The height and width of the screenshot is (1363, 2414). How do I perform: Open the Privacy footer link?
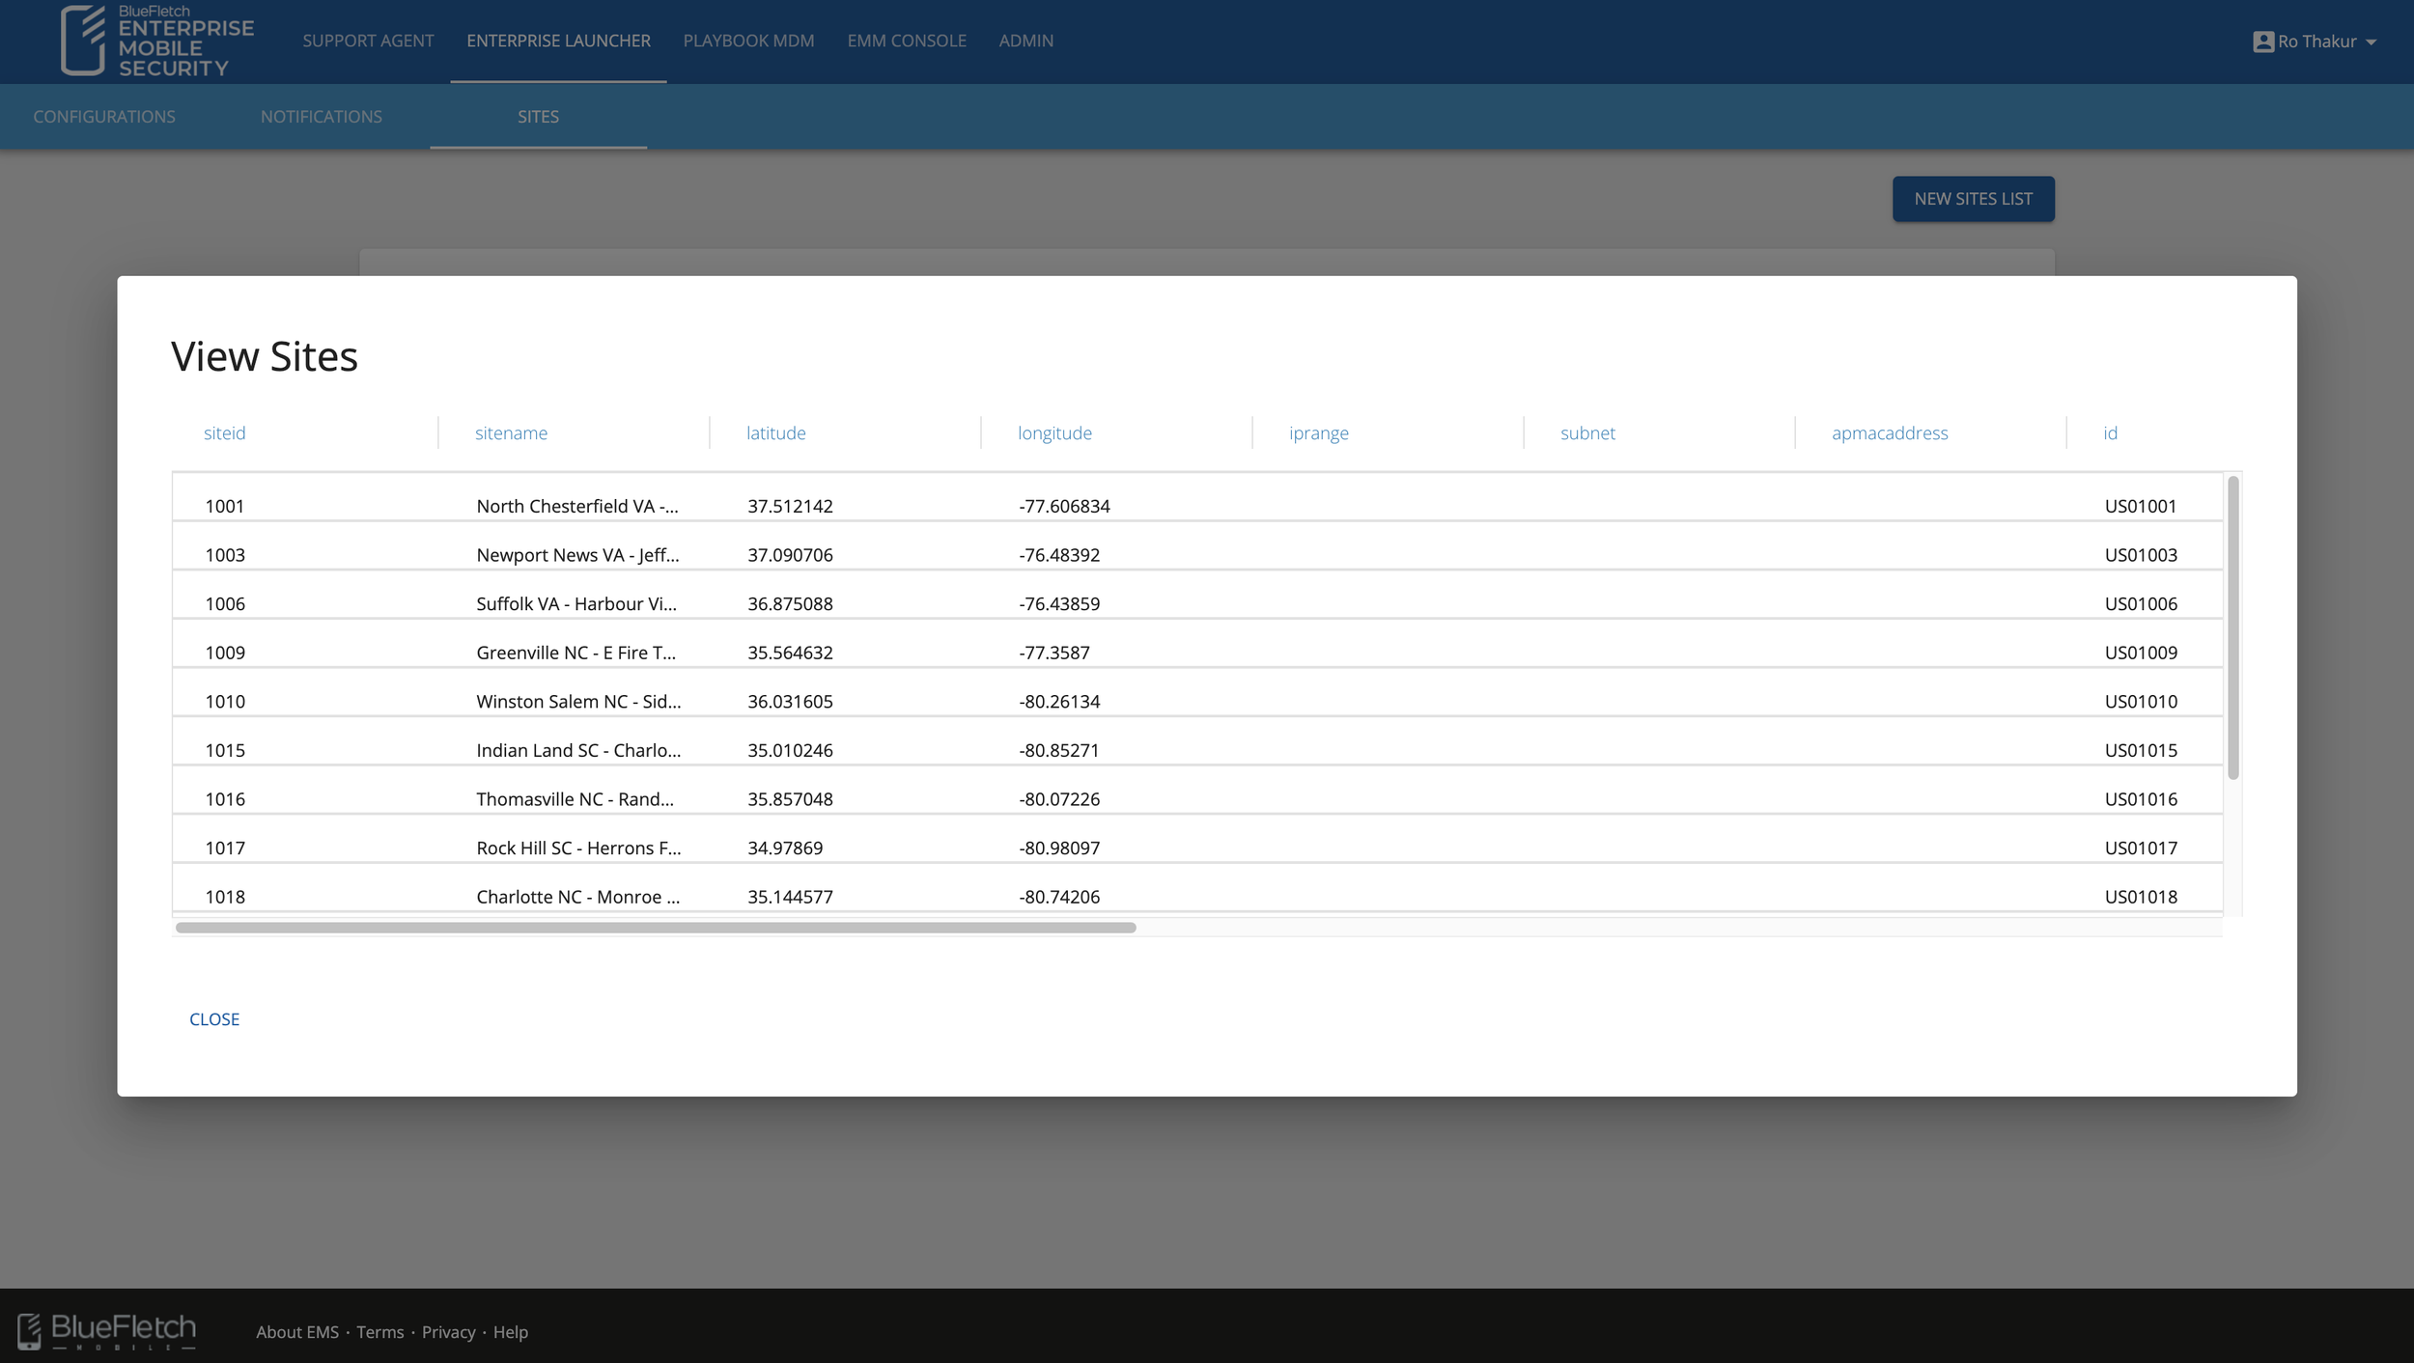click(x=448, y=1332)
